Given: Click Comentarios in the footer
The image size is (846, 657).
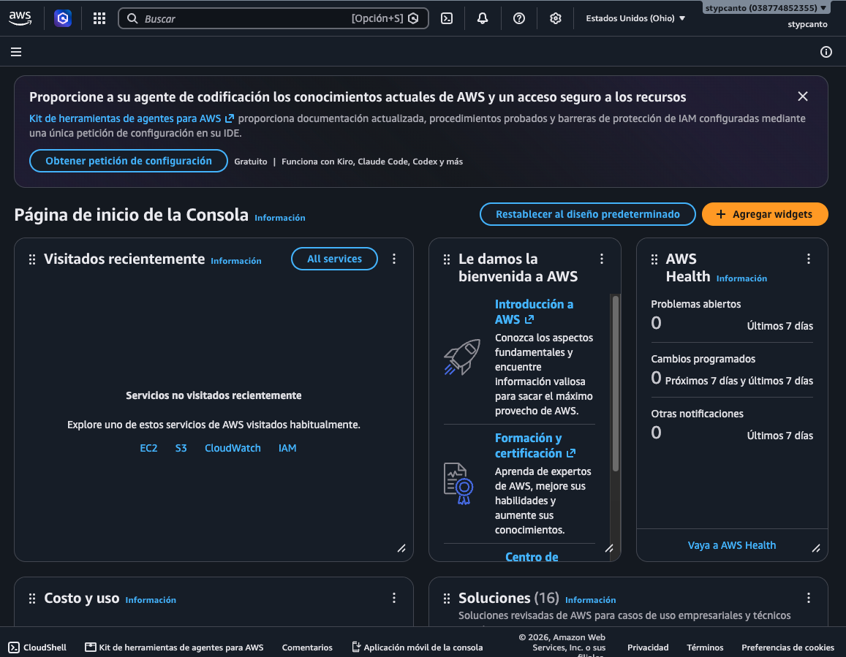Looking at the screenshot, I should point(307,647).
